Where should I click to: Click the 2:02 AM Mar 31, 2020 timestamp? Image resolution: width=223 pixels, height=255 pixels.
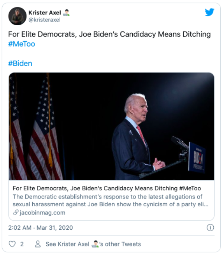pyautogui.click(x=41, y=227)
